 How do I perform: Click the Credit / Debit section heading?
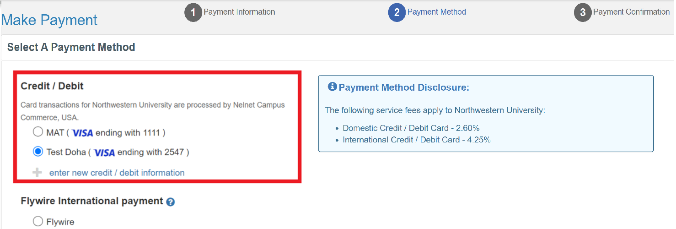52,86
